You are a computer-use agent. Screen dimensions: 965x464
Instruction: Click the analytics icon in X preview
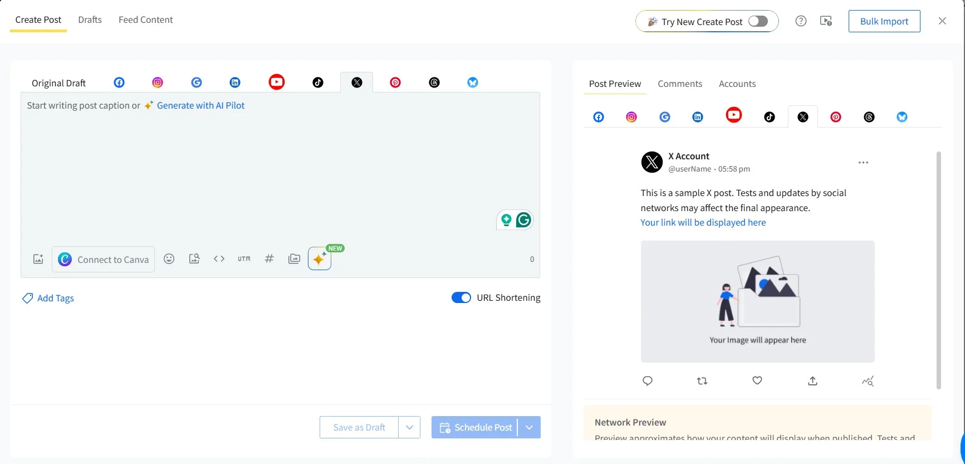[x=868, y=381]
